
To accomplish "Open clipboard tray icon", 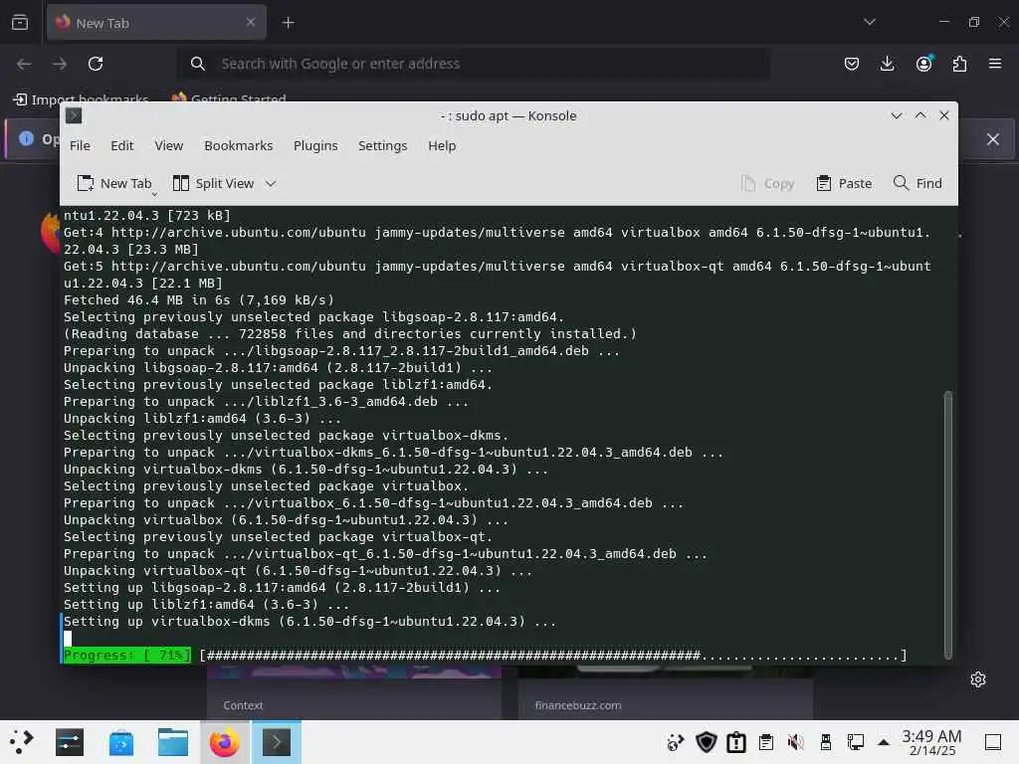I will pos(766,742).
